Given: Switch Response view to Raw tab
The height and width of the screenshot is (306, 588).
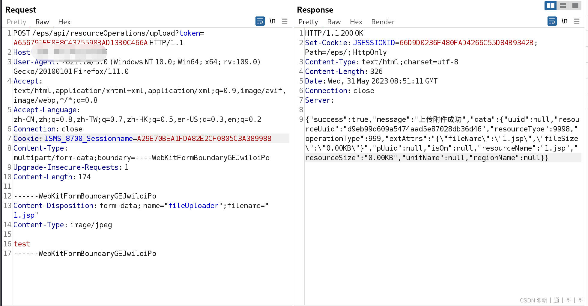Looking at the screenshot, I should [334, 22].
